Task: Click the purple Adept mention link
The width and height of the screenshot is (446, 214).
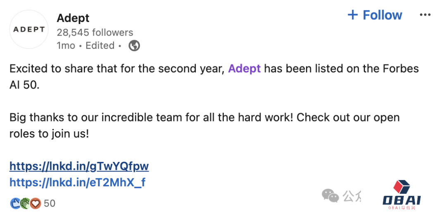Action: click(x=244, y=68)
